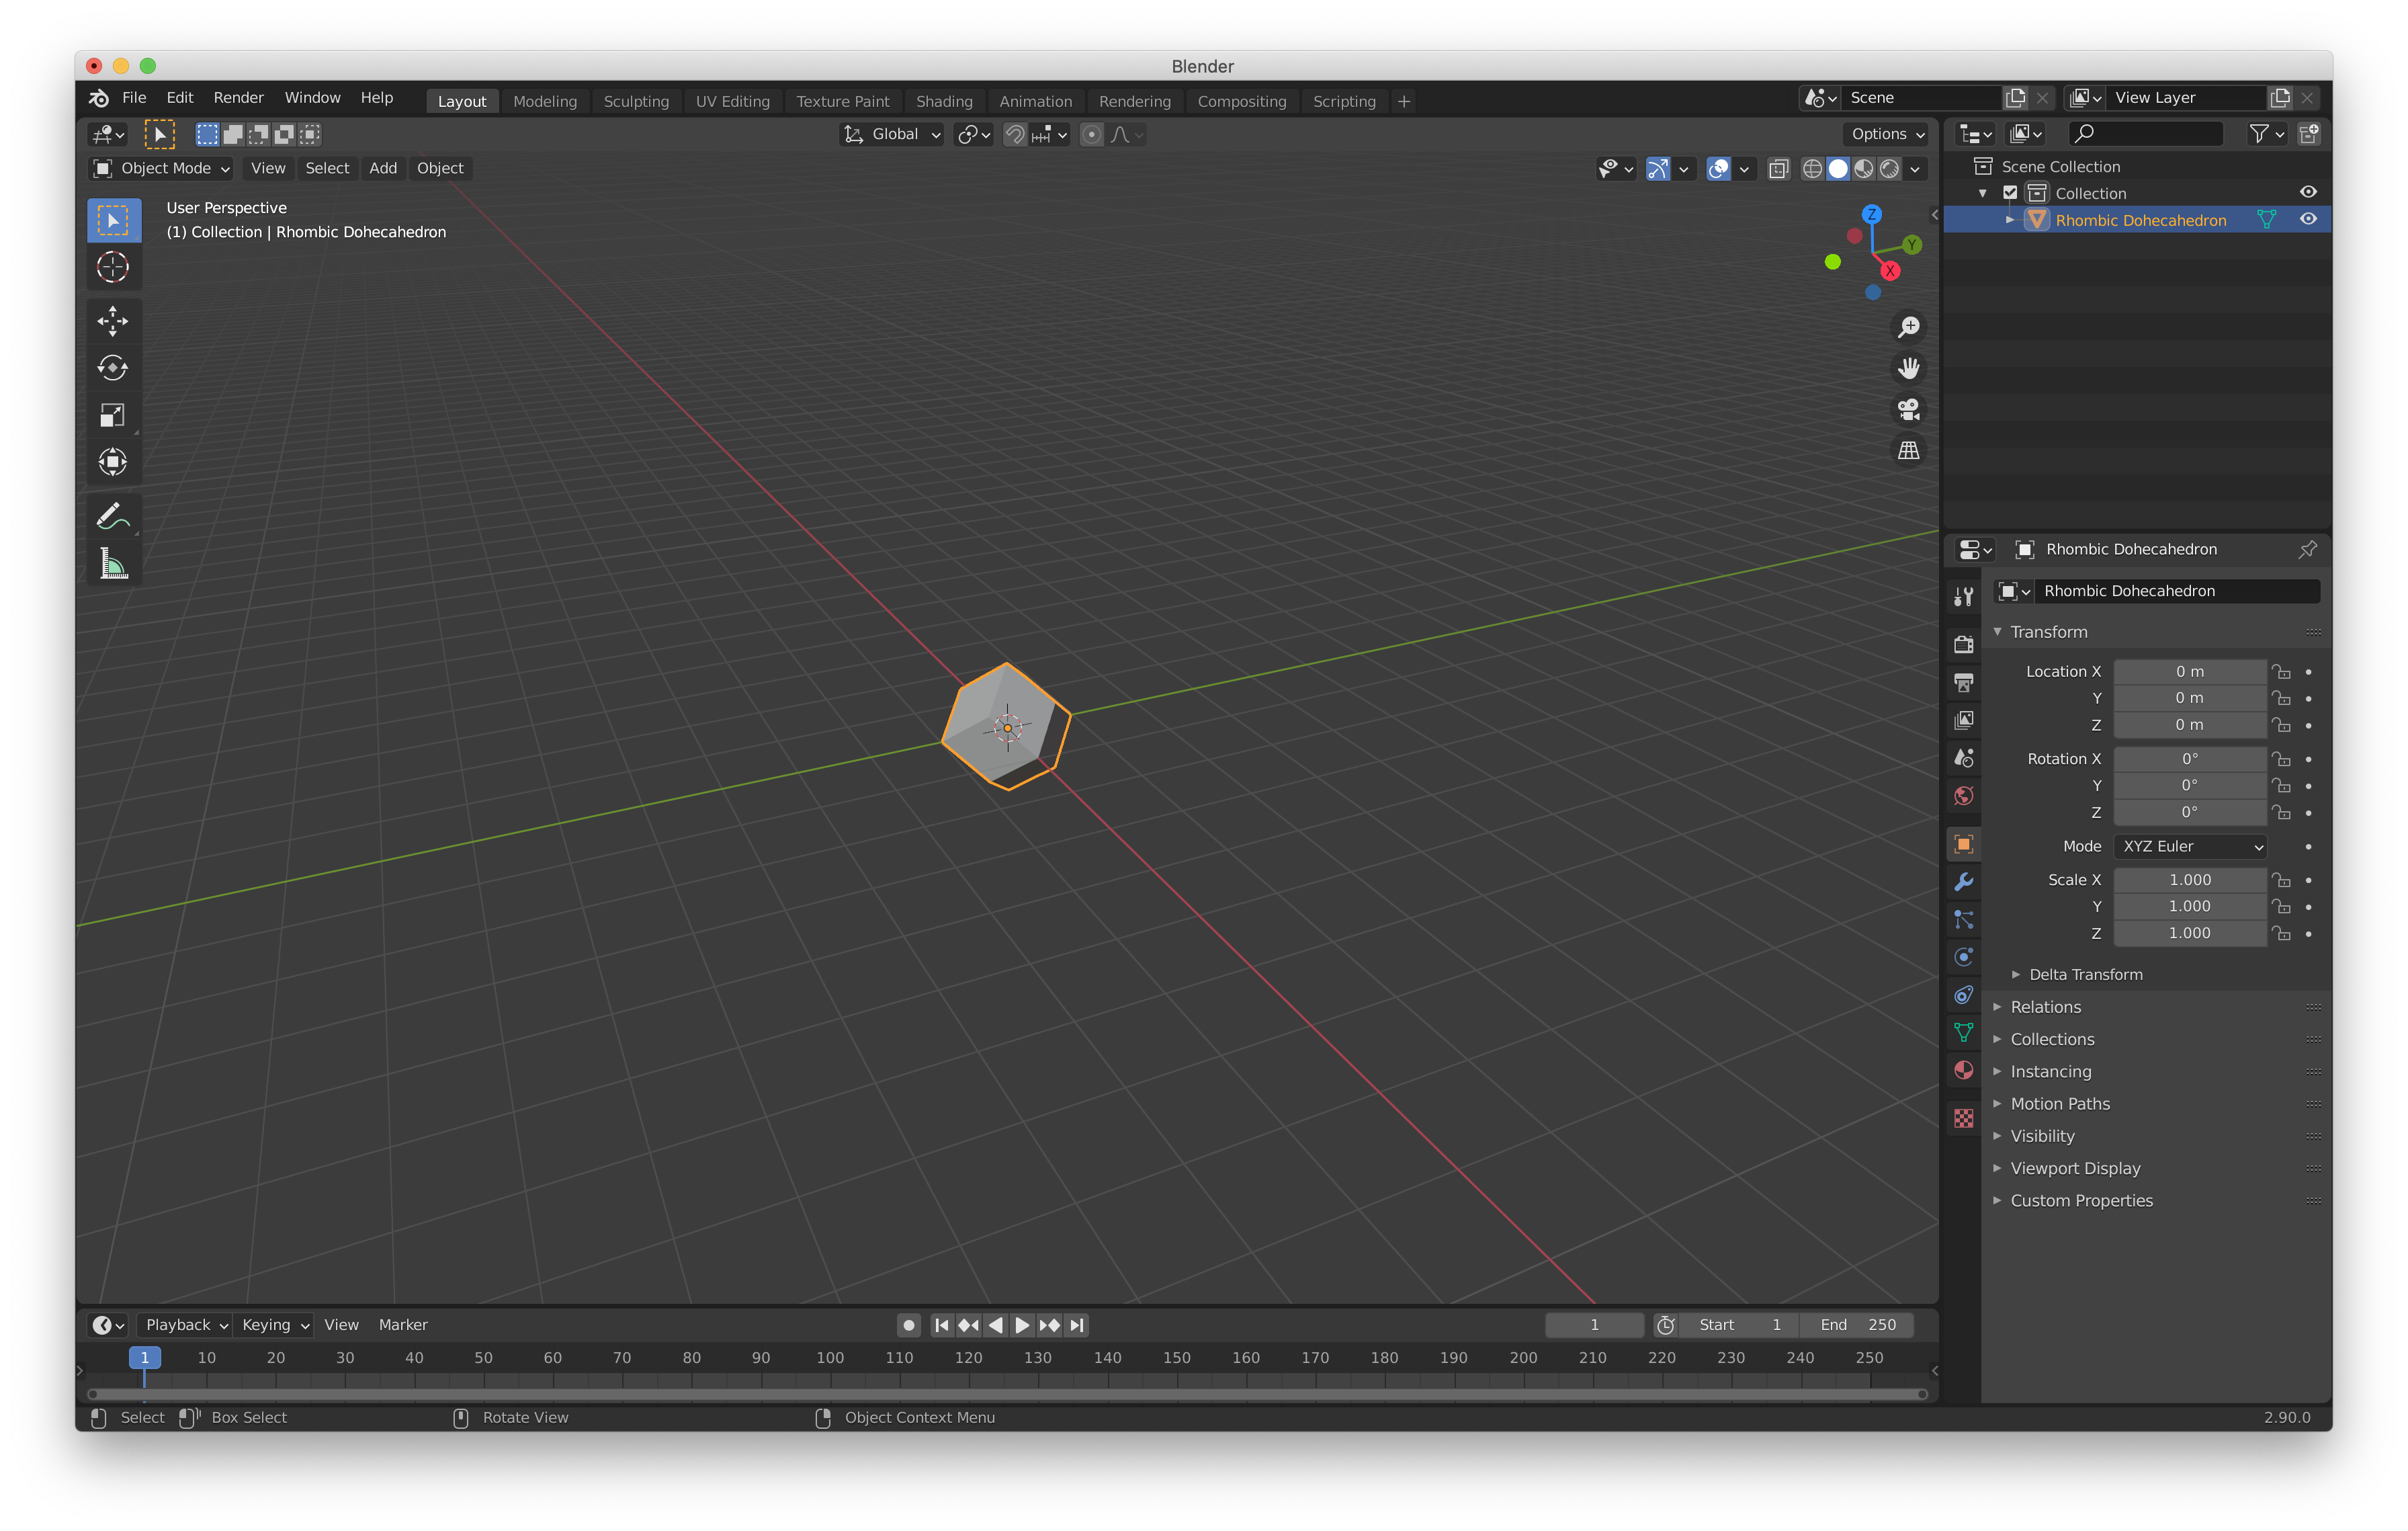This screenshot has width=2408, height=1531.
Task: Open the Modifier properties wrench tab
Action: coord(1963,882)
